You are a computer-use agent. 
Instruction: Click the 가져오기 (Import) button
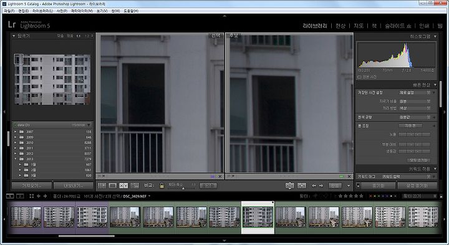(x=32, y=186)
